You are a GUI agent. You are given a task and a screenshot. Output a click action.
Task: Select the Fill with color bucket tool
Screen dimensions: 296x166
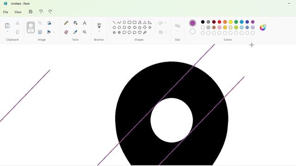(x=75, y=23)
